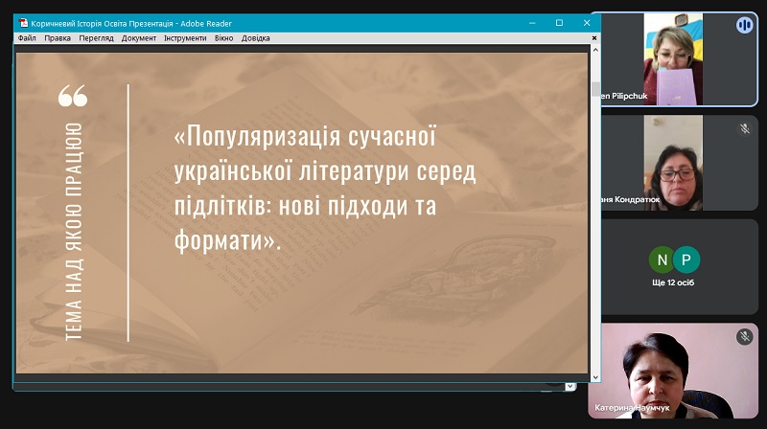Click muted microphone icon on Катерина Наумчук's tile

[x=744, y=337]
